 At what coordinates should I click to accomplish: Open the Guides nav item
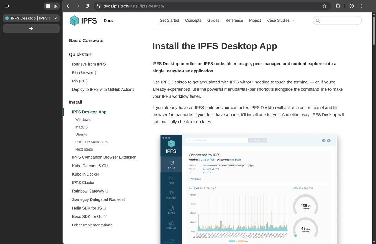click(213, 20)
